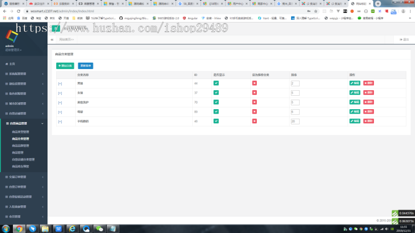415x233 pixels.
Task: Open 主页 home icon in sidebar
Action: coord(6,64)
